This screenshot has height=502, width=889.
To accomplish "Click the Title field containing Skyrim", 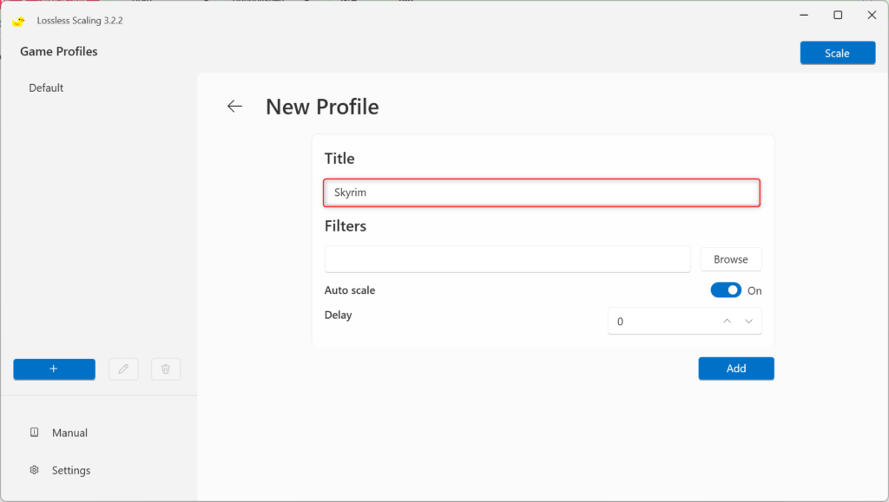I will point(542,192).
